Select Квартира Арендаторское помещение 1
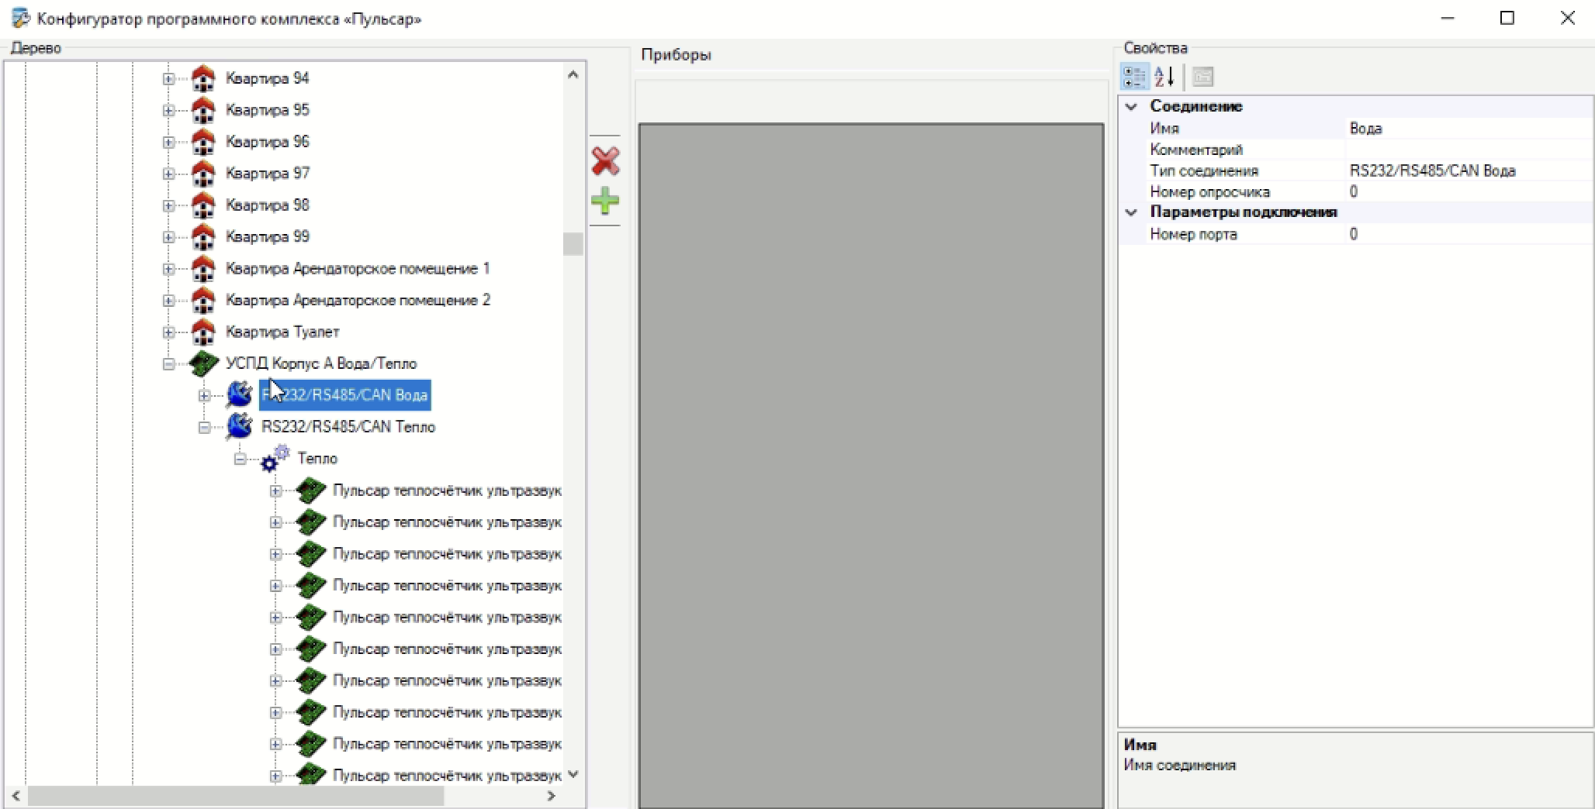This screenshot has height=809, width=1595. point(357,269)
